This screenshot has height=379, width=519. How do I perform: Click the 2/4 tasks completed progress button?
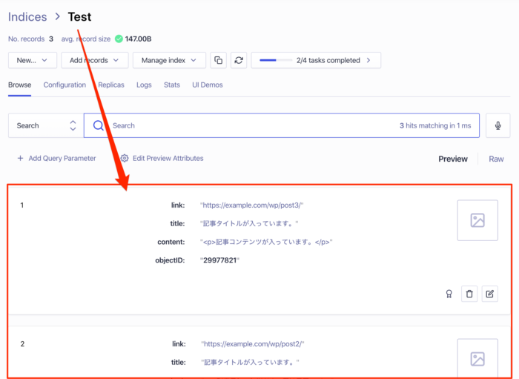pos(316,60)
